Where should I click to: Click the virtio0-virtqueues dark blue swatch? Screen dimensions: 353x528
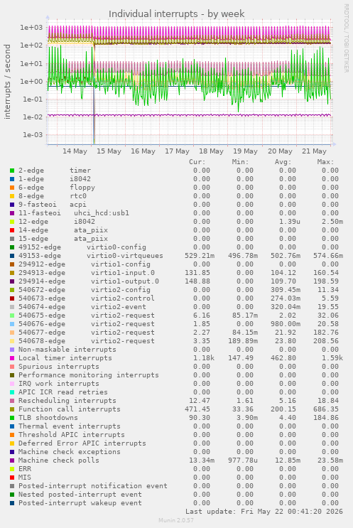[12, 256]
